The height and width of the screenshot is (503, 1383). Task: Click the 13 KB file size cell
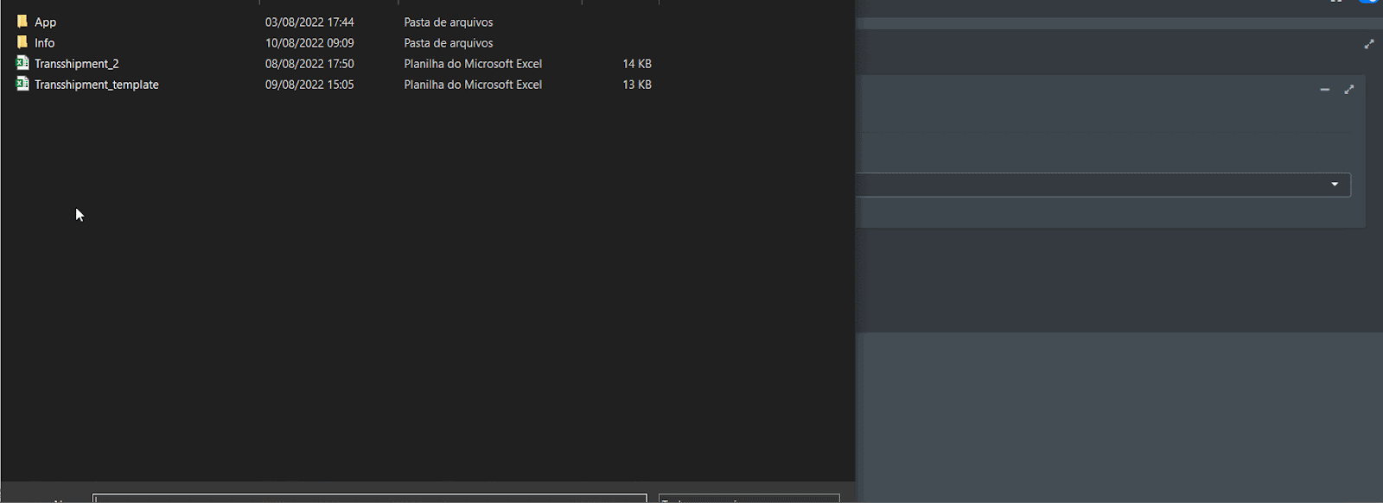pos(637,85)
